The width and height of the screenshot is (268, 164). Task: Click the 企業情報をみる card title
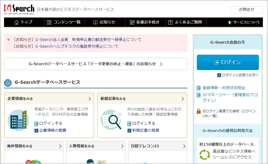tap(20, 99)
